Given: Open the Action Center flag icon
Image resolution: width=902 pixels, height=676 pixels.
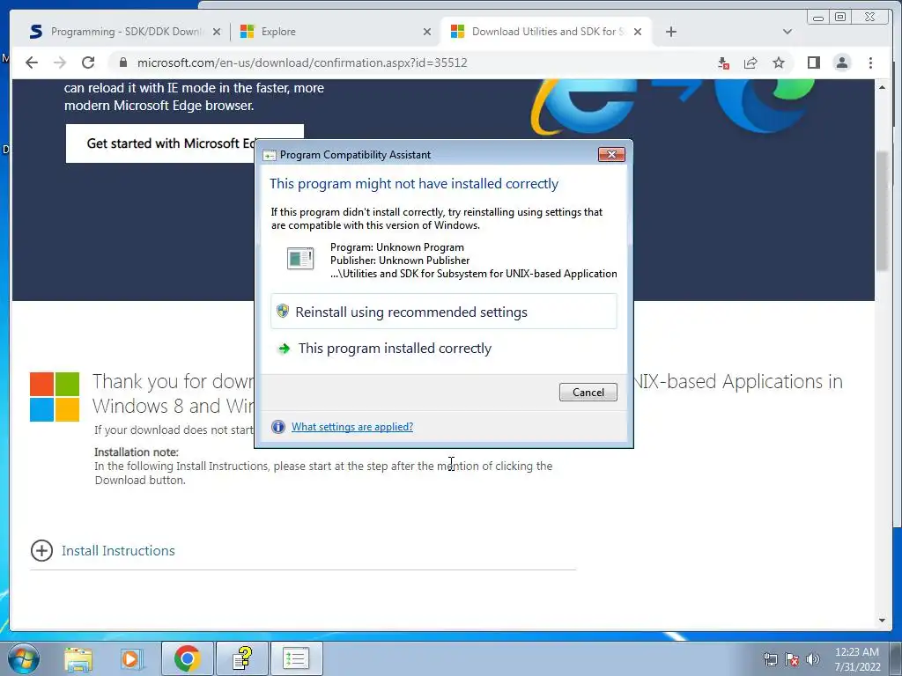Looking at the screenshot, I should coord(792,659).
